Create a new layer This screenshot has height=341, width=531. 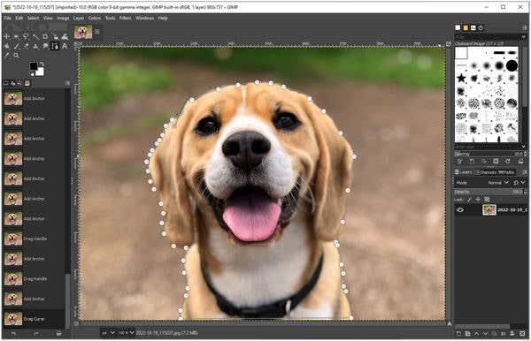tap(458, 334)
